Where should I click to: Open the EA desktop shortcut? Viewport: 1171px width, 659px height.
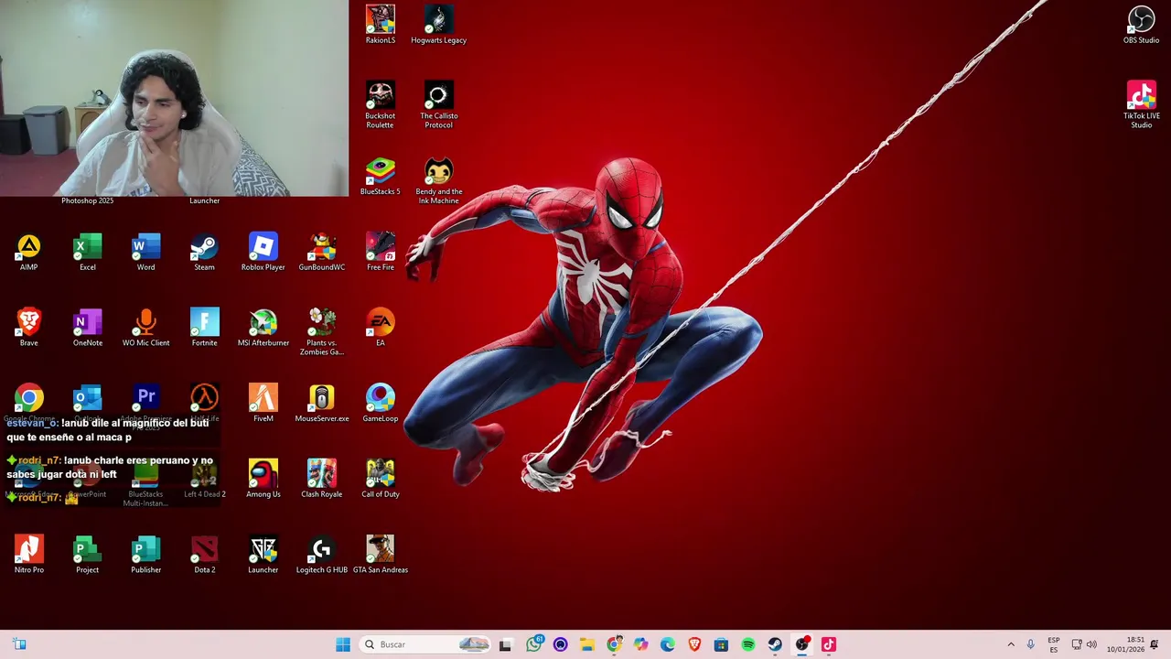(x=381, y=328)
